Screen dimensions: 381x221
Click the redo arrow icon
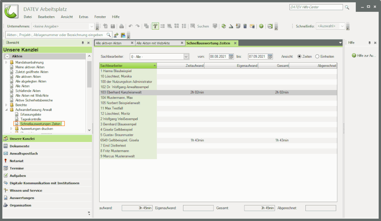[x=138, y=26]
